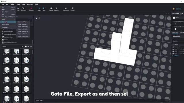Screen dimensions: 184x103
Task: Select Export to Sketchfab
Action: [23, 37]
